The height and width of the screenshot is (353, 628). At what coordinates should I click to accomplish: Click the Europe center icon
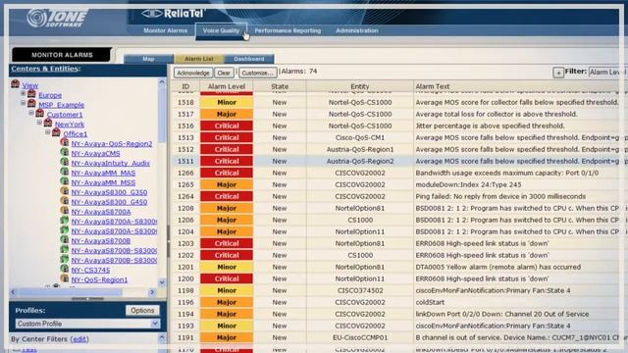31,94
